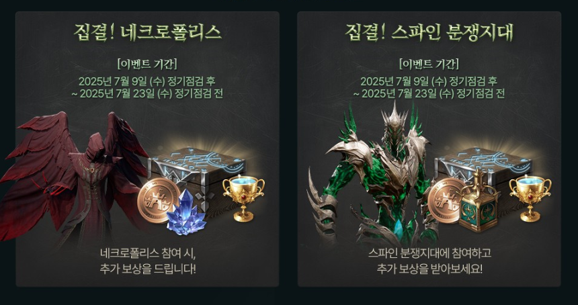Select the blue crystal cluster reward

point(185,213)
